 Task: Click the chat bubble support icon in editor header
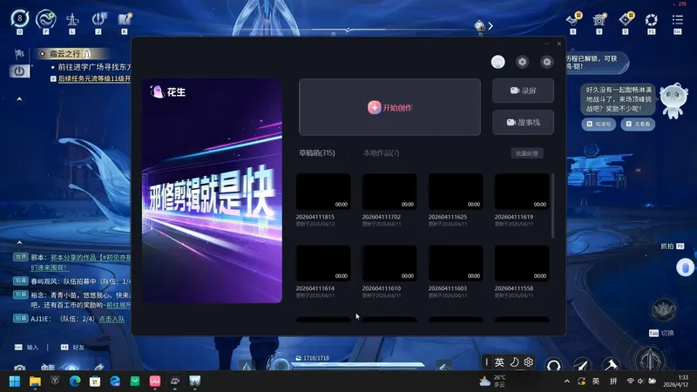(547, 62)
